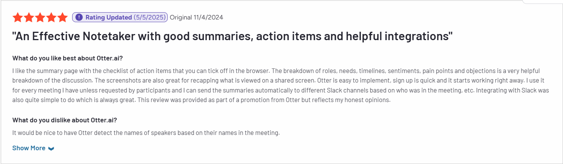
Task: Click "What do you like best" heading
Action: (x=68, y=58)
